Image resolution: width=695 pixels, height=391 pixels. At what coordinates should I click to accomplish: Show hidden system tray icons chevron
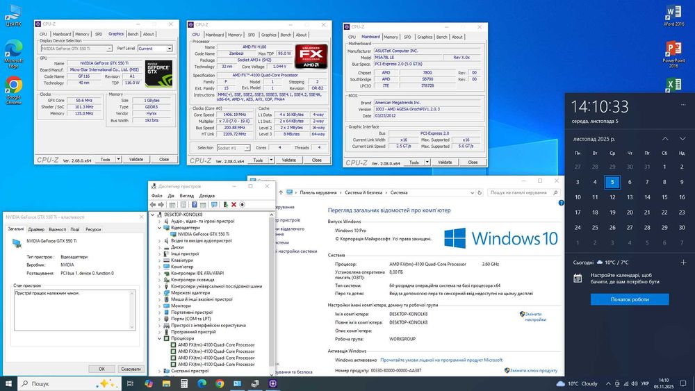[609, 383]
